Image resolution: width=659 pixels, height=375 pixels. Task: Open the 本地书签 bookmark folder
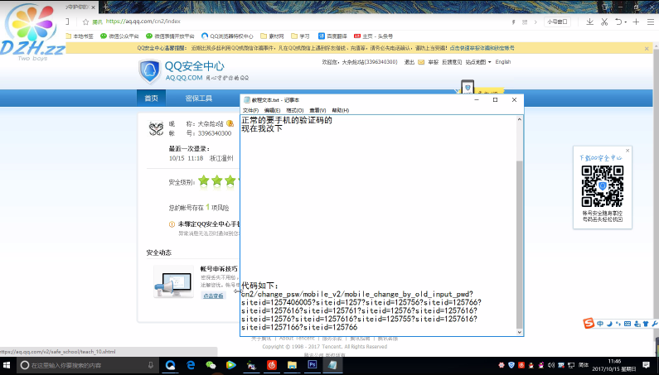(x=80, y=36)
